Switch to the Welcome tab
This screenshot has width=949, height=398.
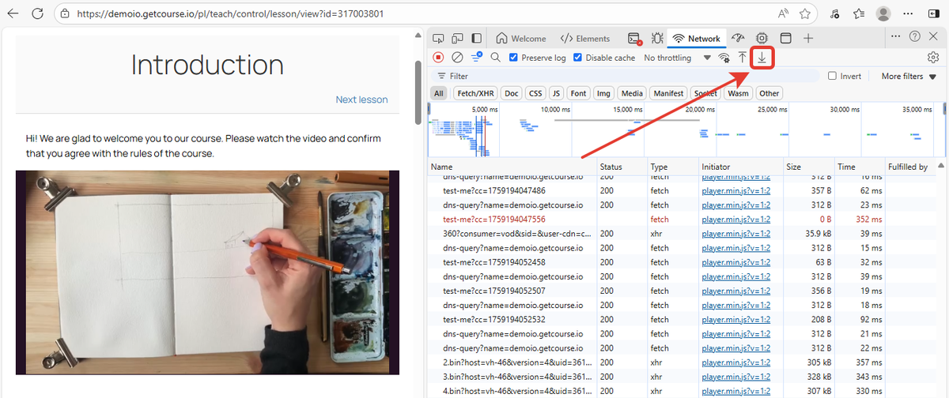click(520, 38)
